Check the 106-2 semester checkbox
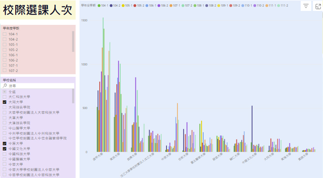 click(5, 60)
